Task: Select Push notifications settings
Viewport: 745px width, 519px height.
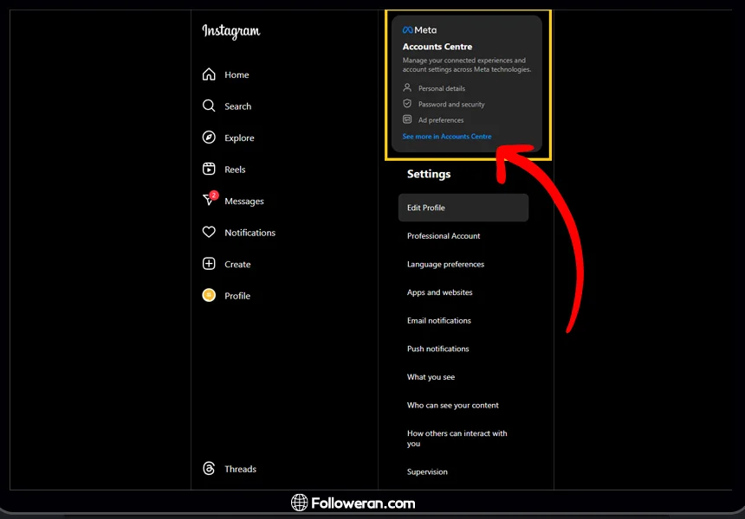Action: pyautogui.click(x=437, y=349)
